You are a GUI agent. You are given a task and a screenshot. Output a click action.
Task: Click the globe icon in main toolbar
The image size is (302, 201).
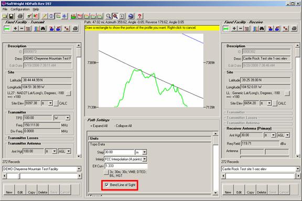(x=131, y=16)
